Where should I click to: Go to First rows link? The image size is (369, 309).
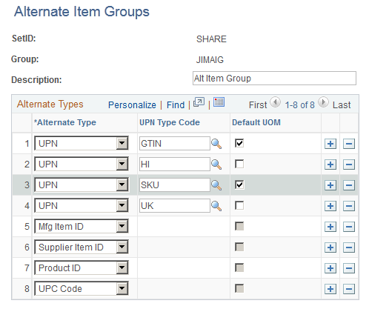click(258, 105)
